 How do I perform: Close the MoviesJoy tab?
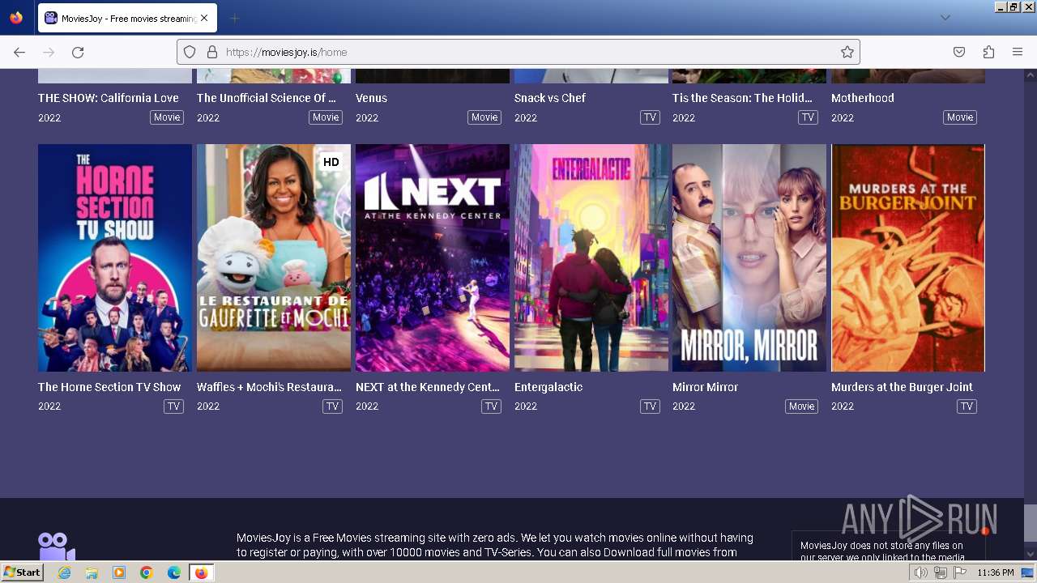tap(204, 18)
